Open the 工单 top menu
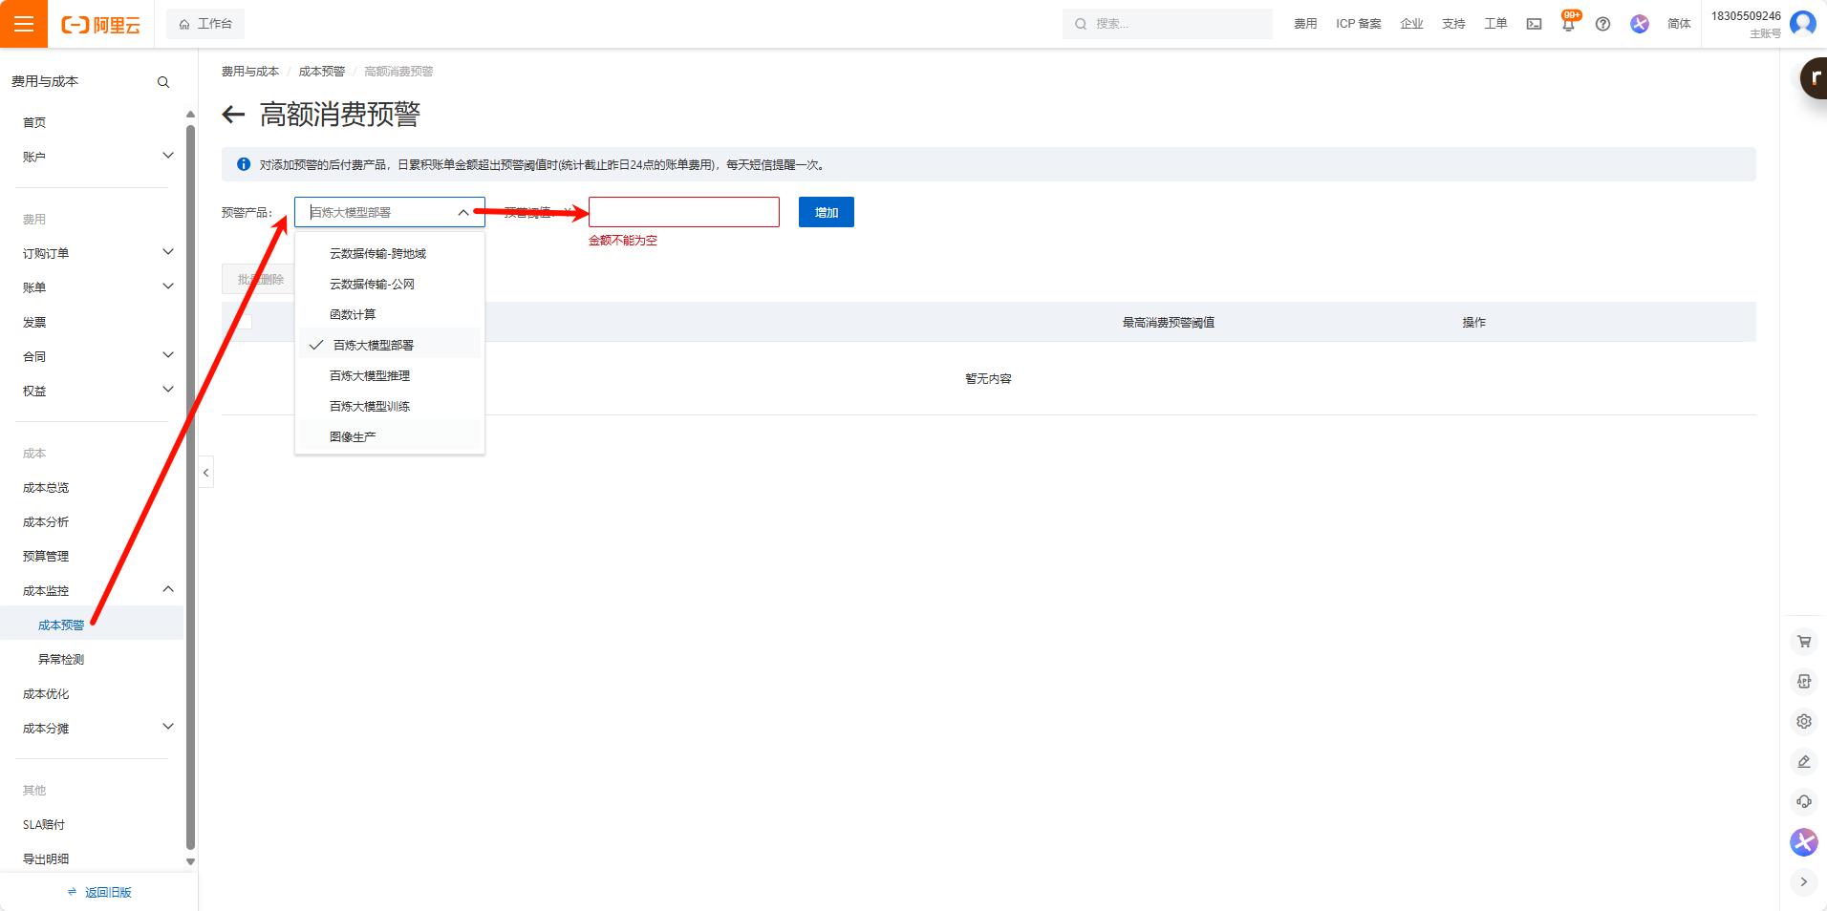The height and width of the screenshot is (911, 1827). [x=1495, y=24]
